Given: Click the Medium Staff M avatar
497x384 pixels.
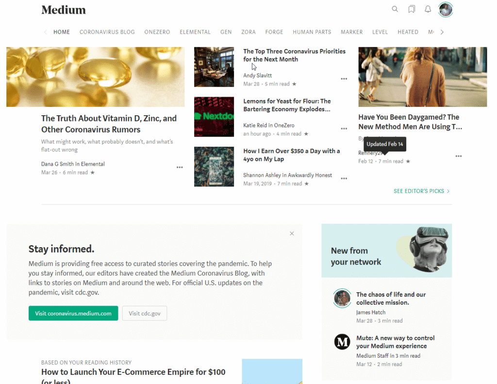Looking at the screenshot, I should [x=342, y=342].
